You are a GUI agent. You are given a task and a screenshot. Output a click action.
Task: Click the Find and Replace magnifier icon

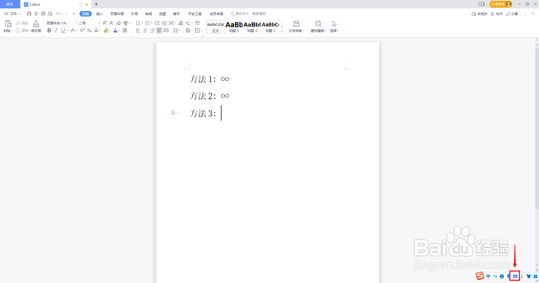point(318,24)
